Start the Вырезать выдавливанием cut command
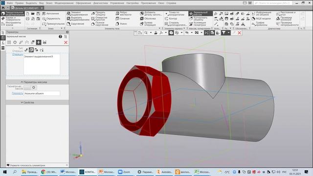This screenshot has width=313, height=176. pyautogui.click(x=78, y=19)
